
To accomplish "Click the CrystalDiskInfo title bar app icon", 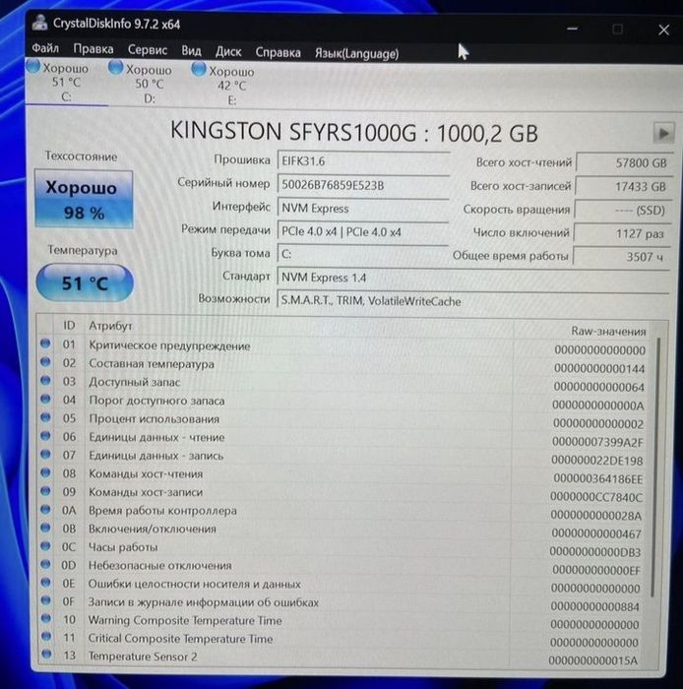I will point(40,23).
